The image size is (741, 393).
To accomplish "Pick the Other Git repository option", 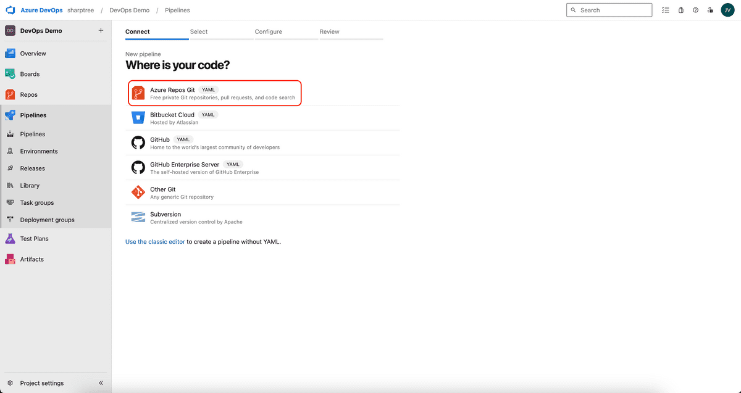I will [162, 189].
